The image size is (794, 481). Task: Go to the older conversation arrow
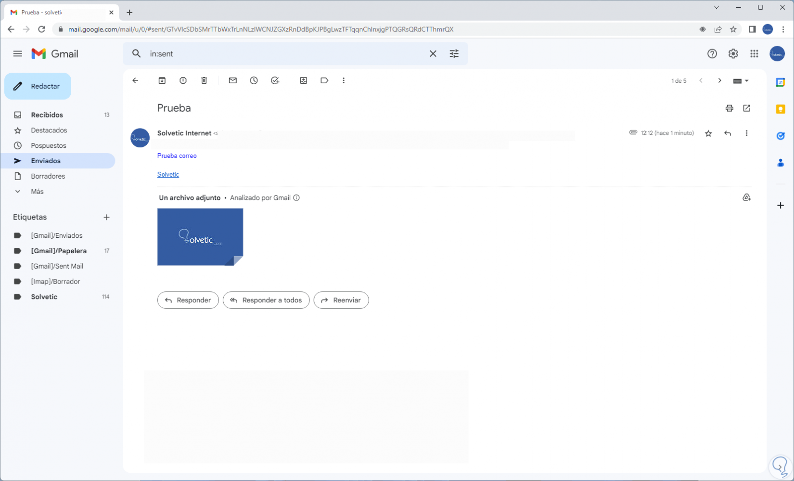coord(720,80)
